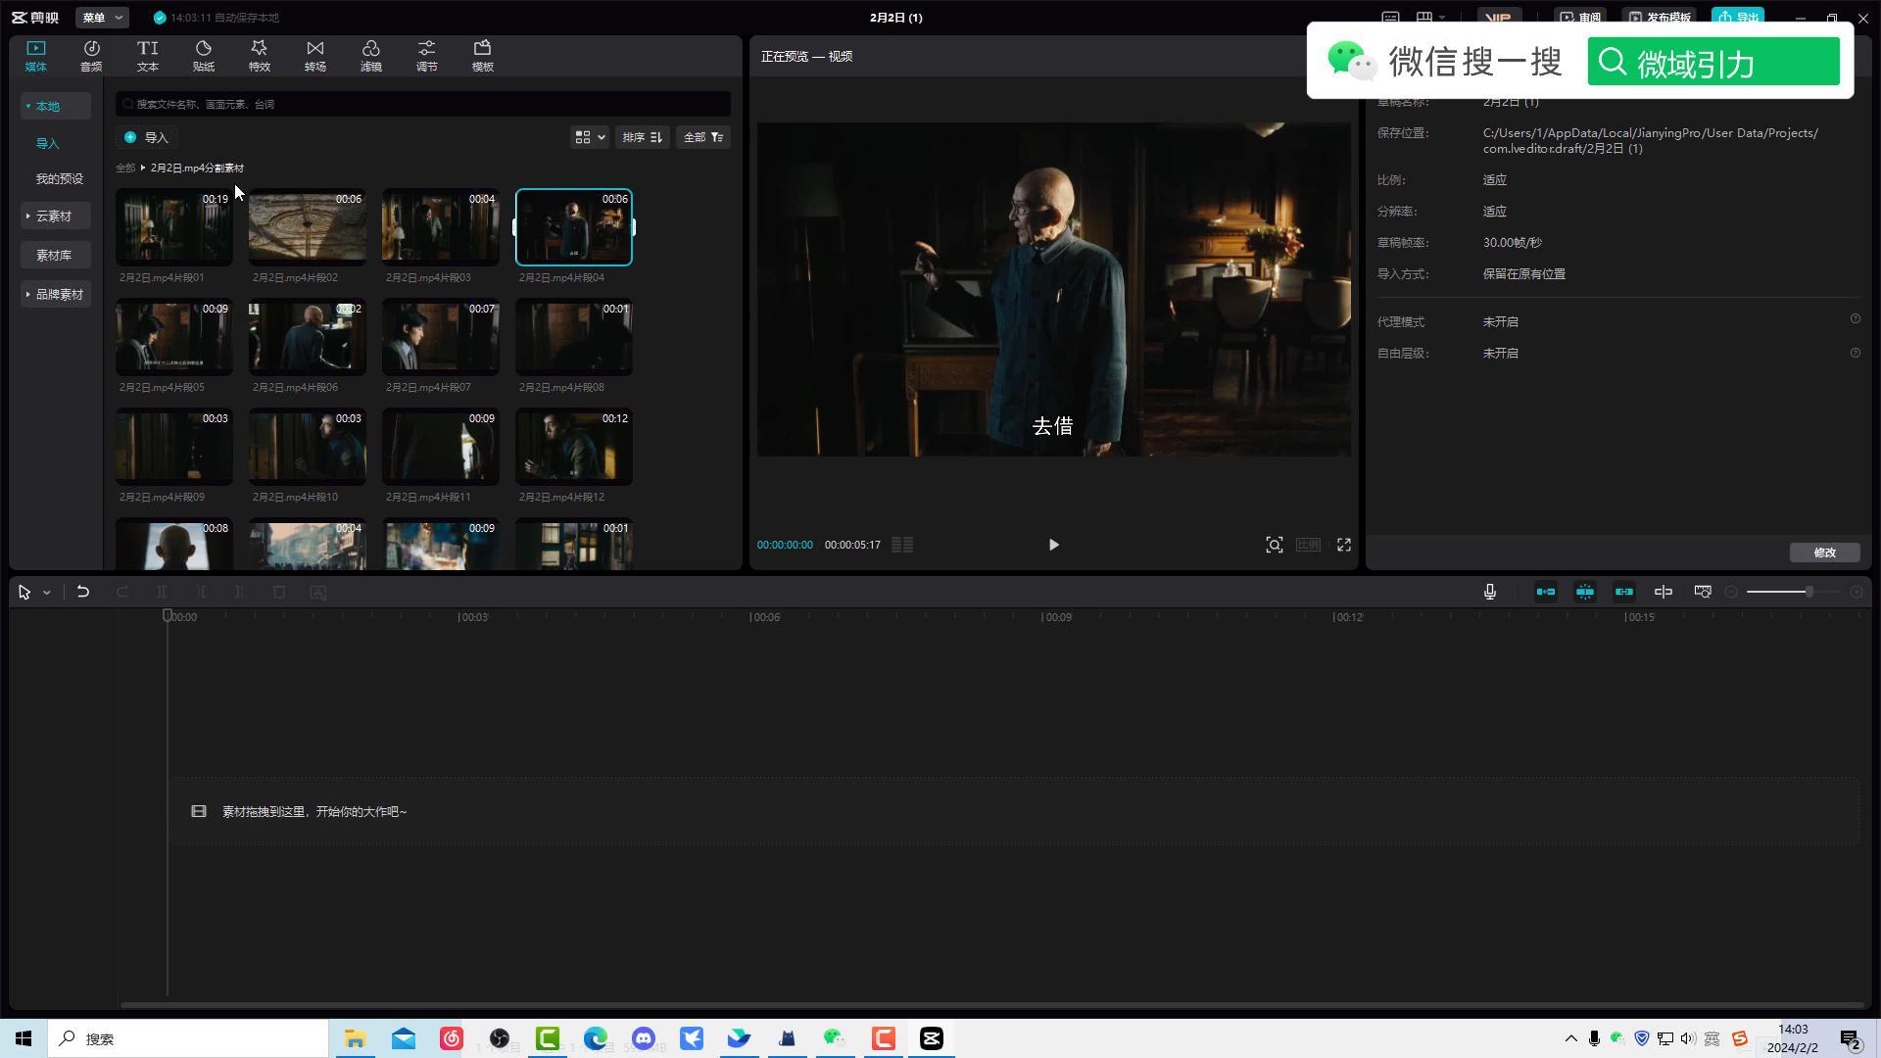Image resolution: width=1881 pixels, height=1058 pixels.
Task: Open the 音频 (Audio) tab
Action: pyautogui.click(x=91, y=56)
